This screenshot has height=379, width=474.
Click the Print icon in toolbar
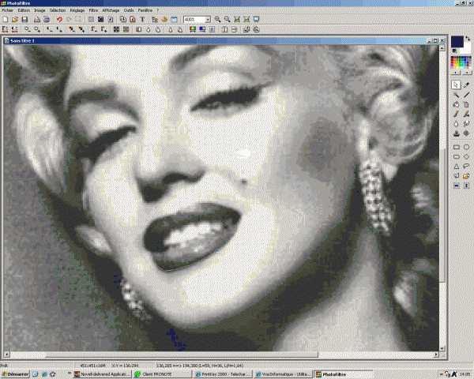(36, 19)
